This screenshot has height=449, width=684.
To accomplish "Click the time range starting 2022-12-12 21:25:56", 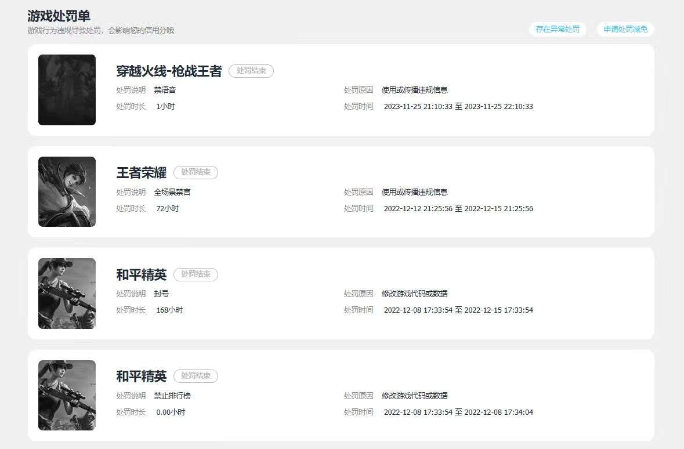I will tap(458, 209).
